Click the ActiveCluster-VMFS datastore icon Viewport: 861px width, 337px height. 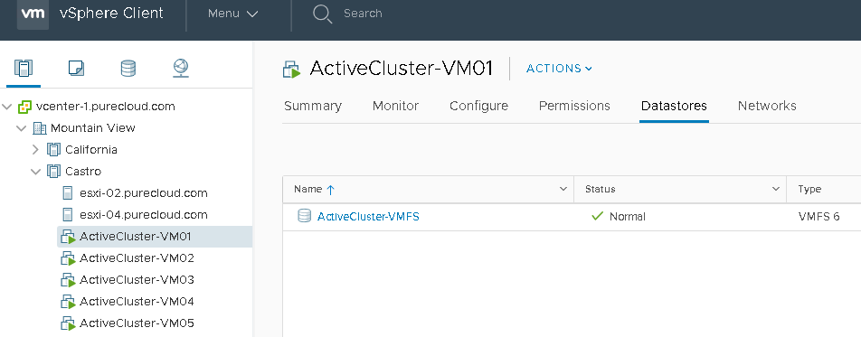(304, 216)
